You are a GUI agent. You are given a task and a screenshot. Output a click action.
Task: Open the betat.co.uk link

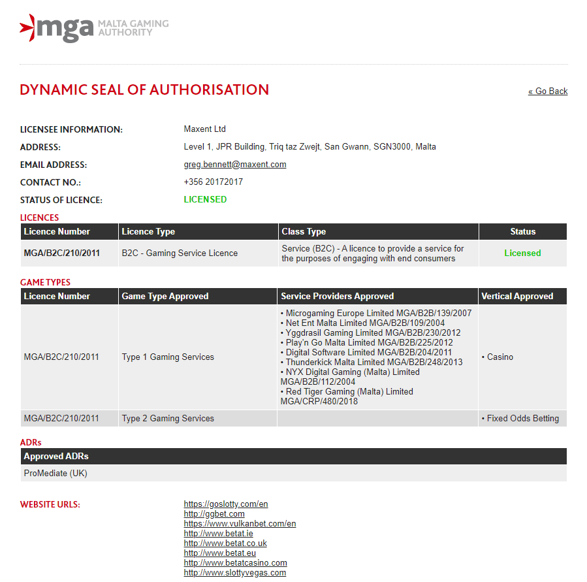point(225,543)
